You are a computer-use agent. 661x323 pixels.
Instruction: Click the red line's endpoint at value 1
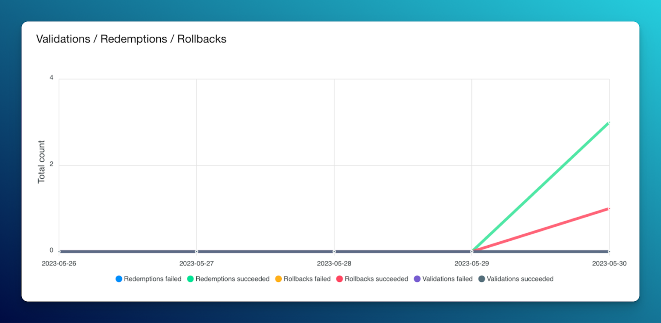(x=609, y=208)
